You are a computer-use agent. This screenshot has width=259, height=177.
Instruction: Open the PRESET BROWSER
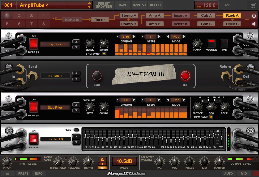[104, 5]
